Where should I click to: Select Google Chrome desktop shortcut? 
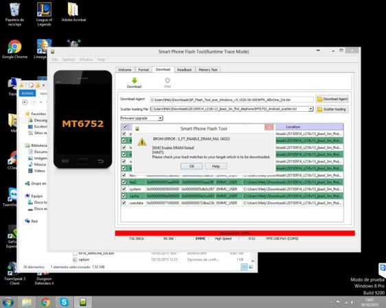point(14,49)
